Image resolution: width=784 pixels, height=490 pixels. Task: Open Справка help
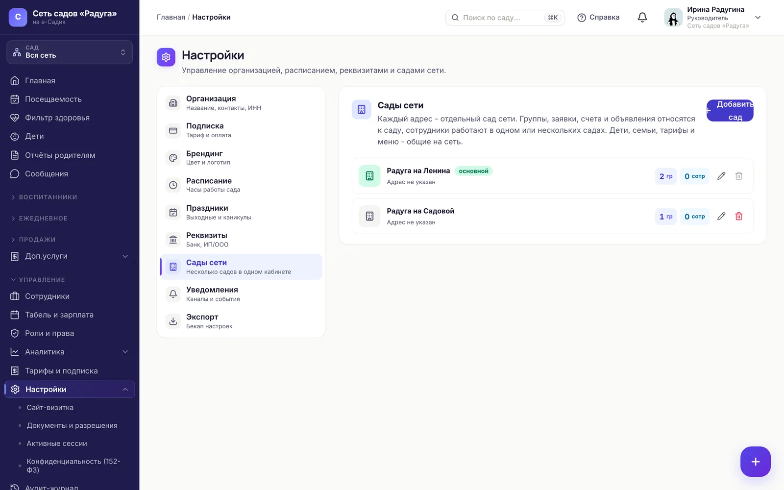[598, 17]
